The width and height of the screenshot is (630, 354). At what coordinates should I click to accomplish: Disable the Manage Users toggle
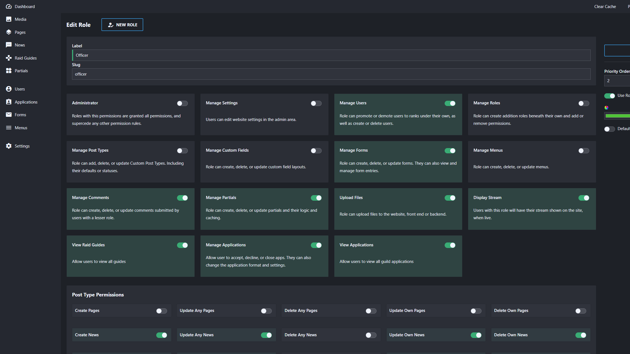point(450,103)
